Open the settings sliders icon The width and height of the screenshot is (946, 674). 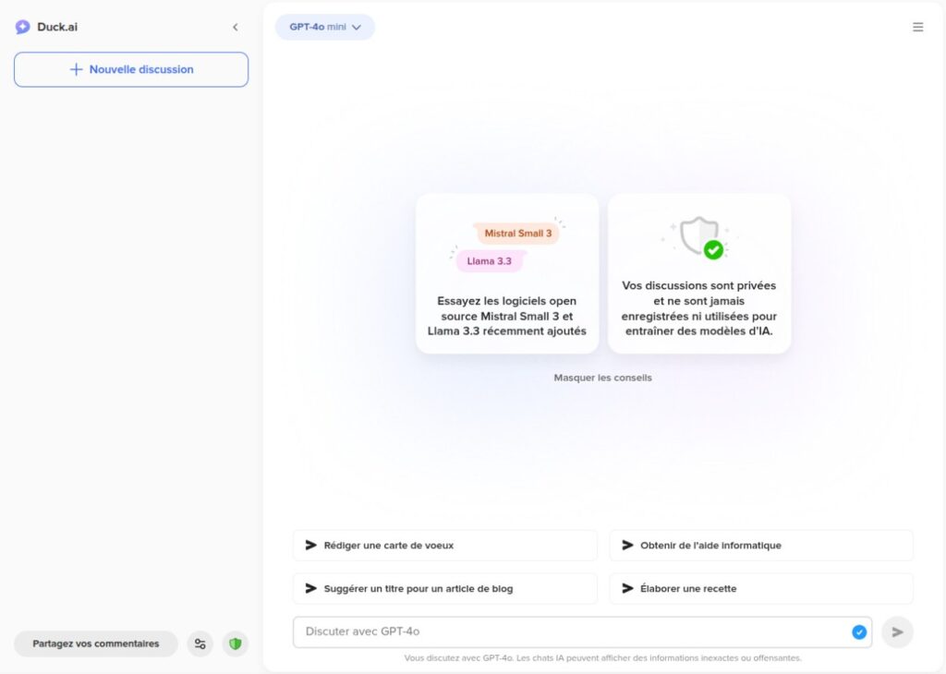click(x=200, y=644)
